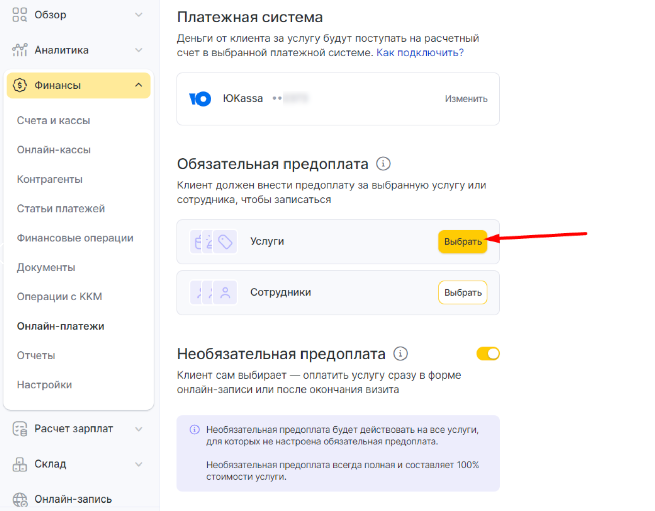The image size is (655, 511).
Task: Open Статьи платежей
Action: 61,208
